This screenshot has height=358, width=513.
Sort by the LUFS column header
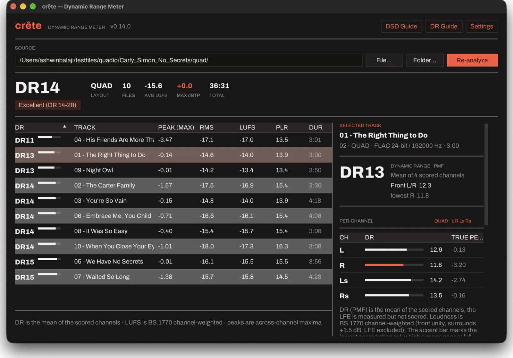pyautogui.click(x=247, y=127)
